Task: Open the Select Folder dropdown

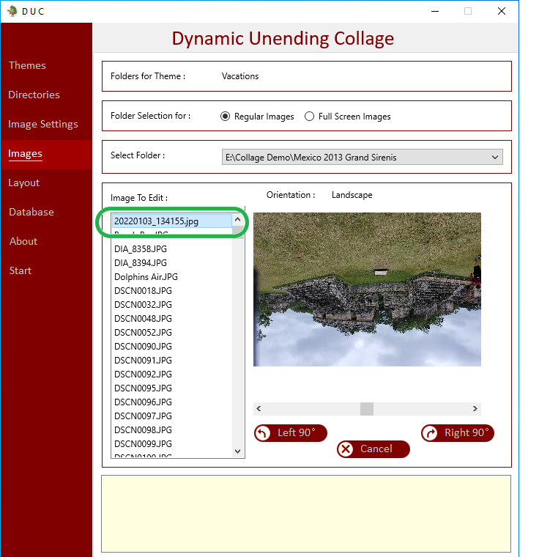Action: [x=363, y=157]
